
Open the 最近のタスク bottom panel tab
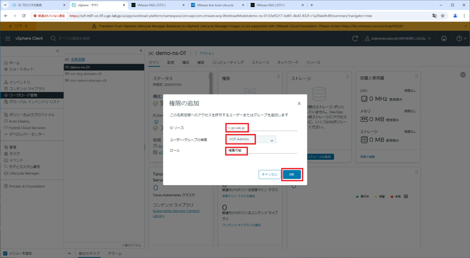89,253
